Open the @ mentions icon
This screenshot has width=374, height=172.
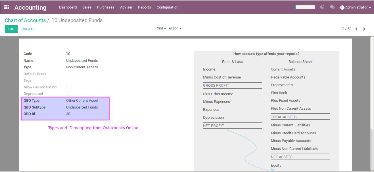[322, 7]
